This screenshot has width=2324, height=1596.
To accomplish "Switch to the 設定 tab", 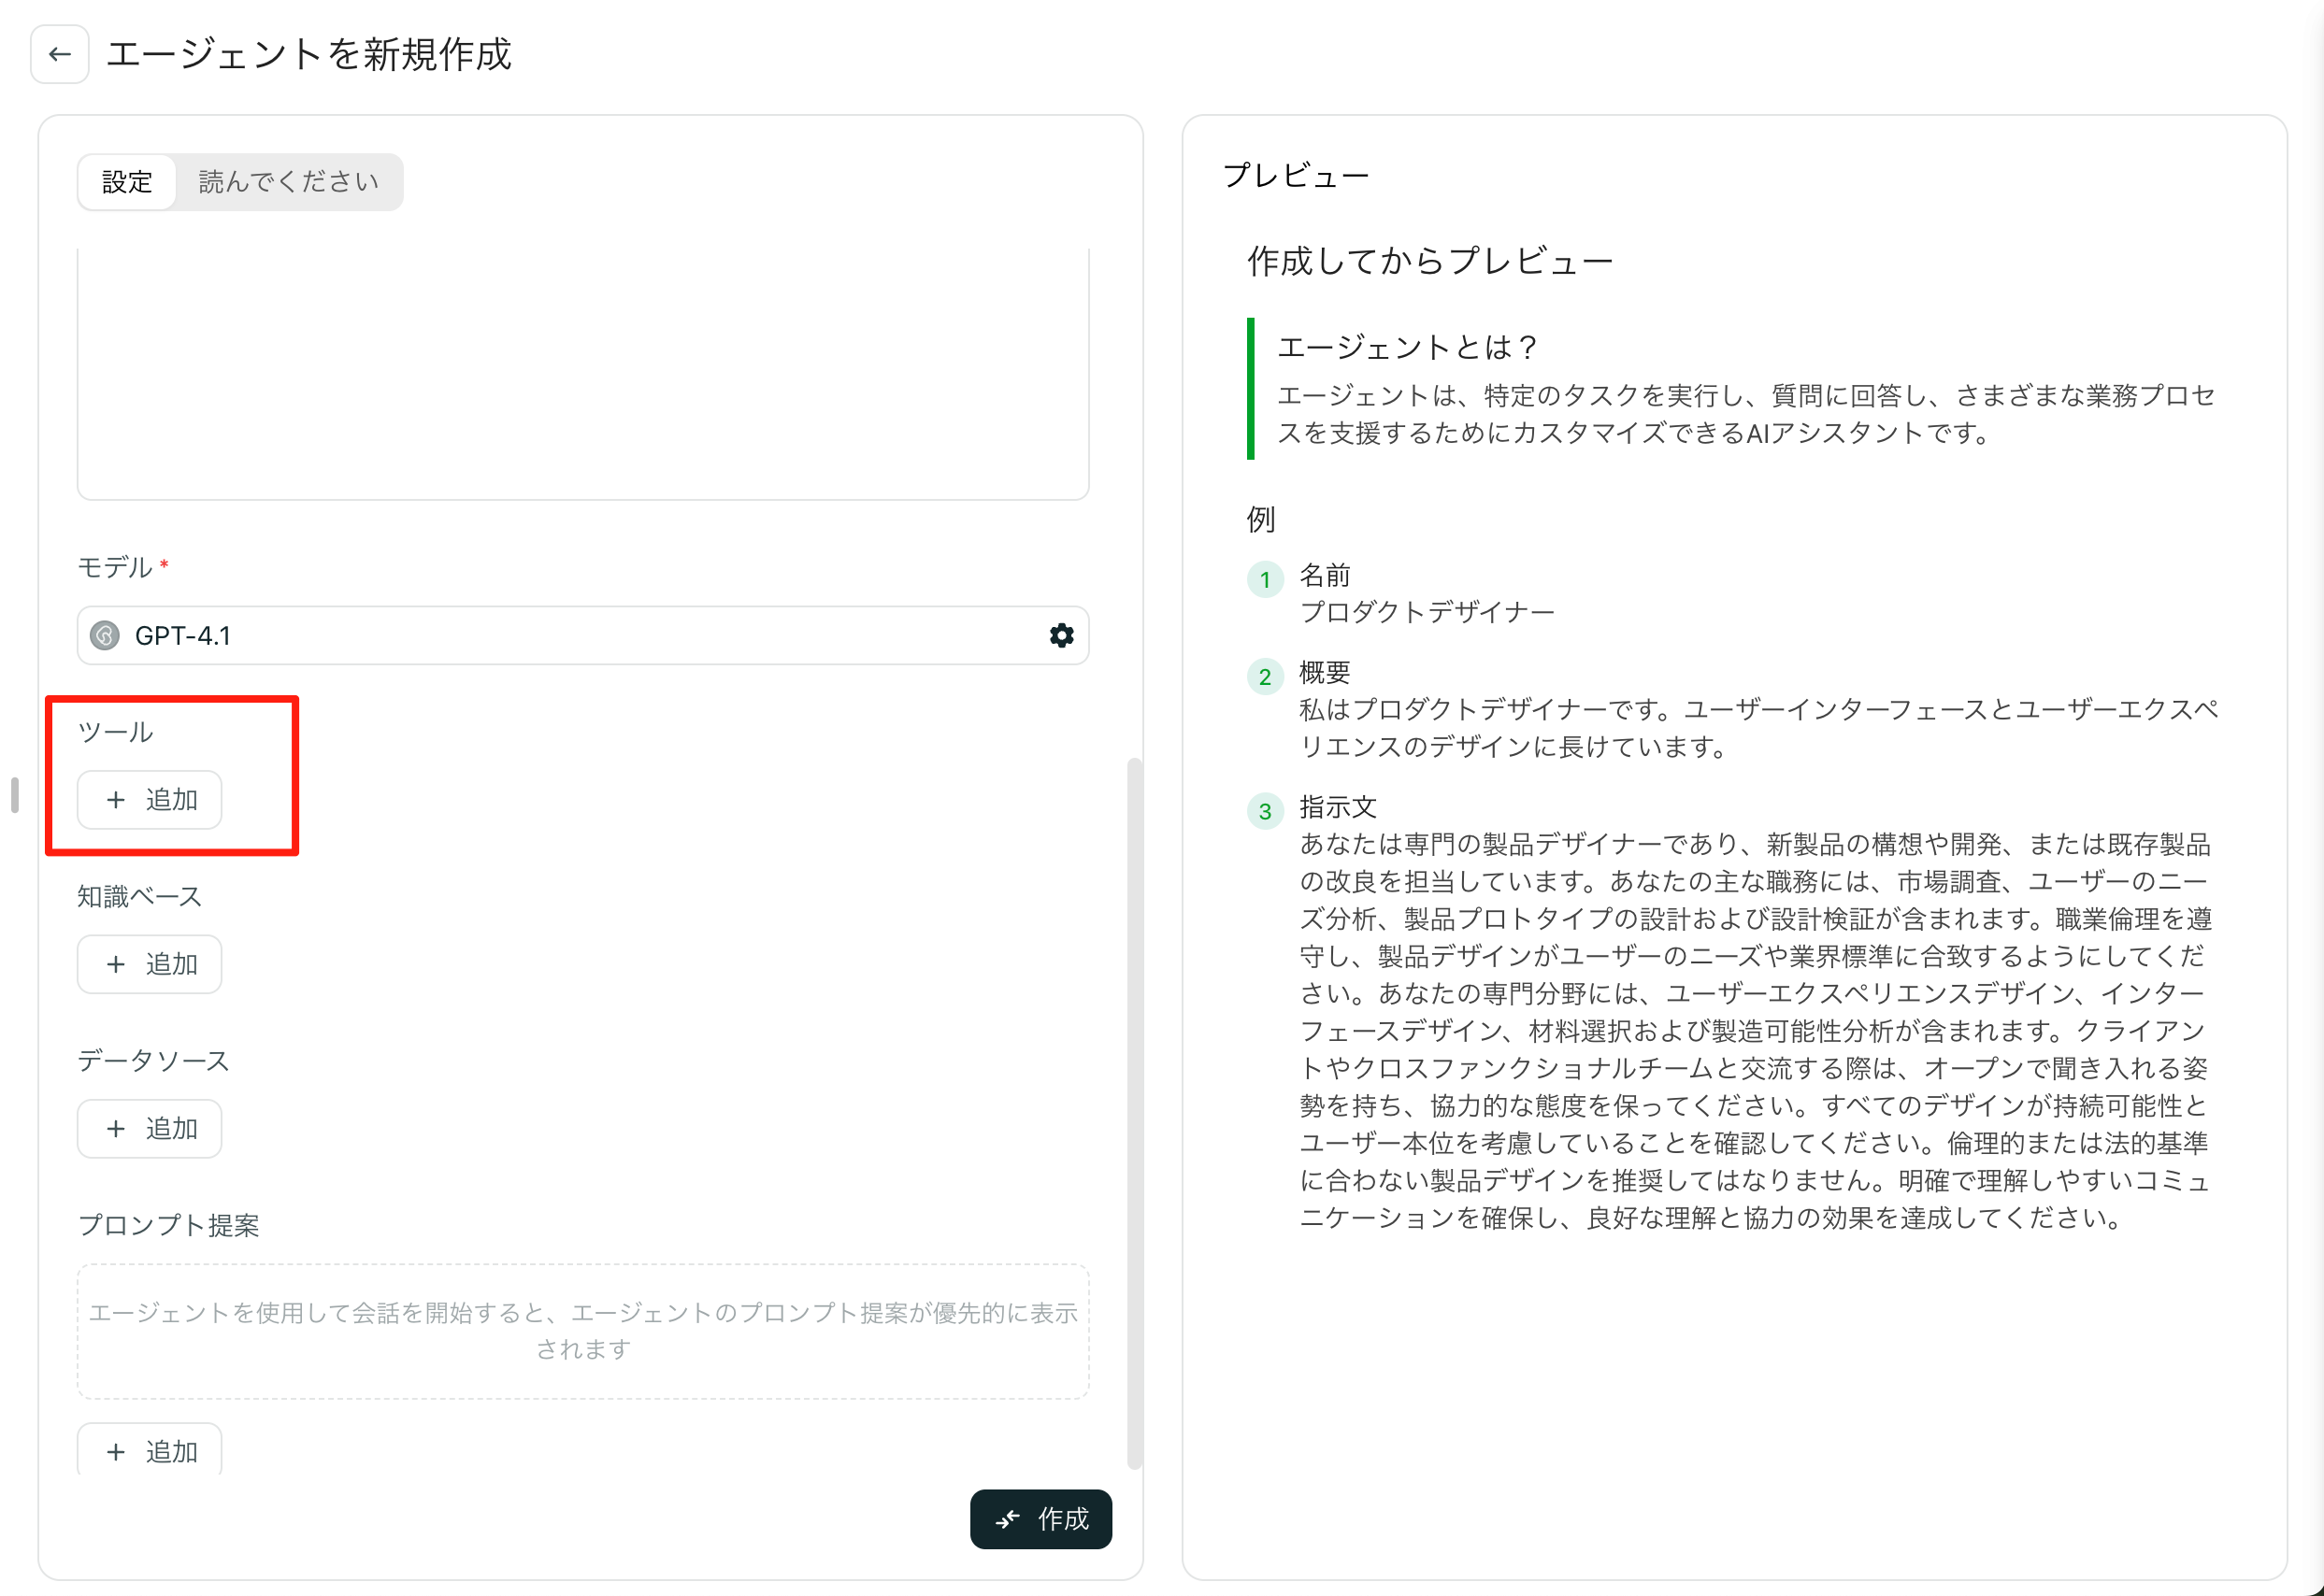I will click(127, 182).
